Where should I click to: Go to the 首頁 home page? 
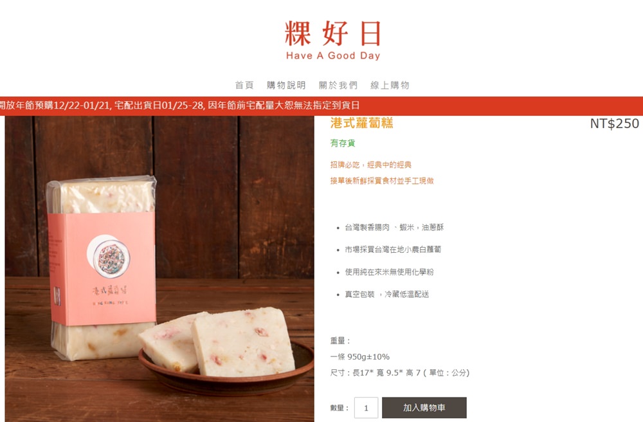[x=244, y=85]
